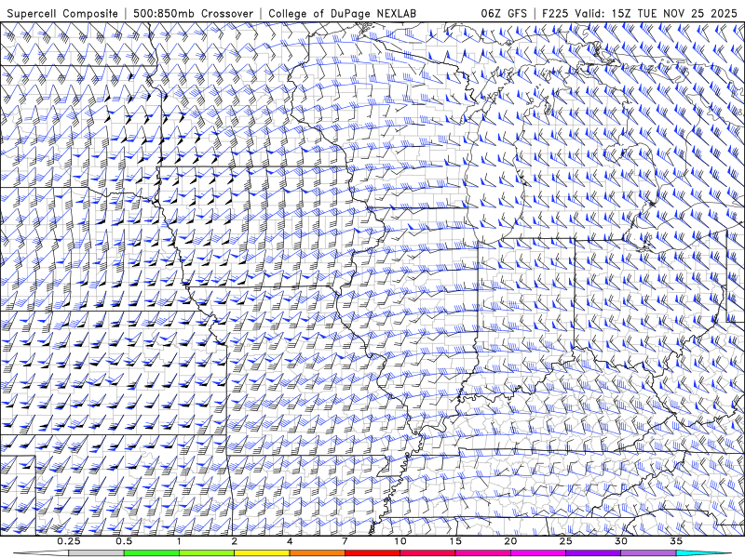Image resolution: width=745 pixels, height=558 pixels.
Task: Click the '500:850mb Crossover' header label
Action: click(194, 13)
